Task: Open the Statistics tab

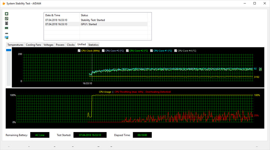Action: pyautogui.click(x=93, y=45)
